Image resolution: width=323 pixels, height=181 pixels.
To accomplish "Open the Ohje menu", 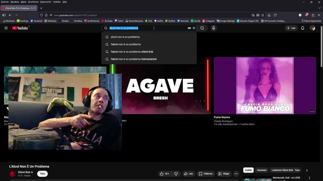I will [65, 2].
